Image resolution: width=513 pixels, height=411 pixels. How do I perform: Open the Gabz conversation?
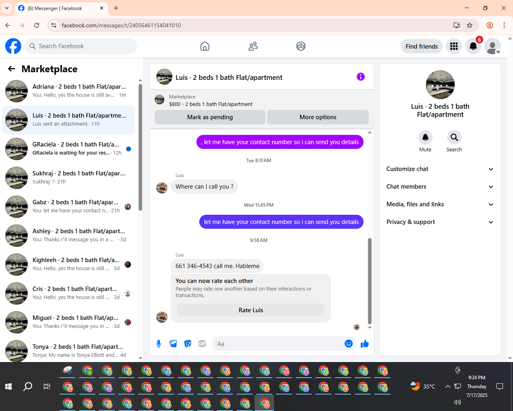[68, 207]
